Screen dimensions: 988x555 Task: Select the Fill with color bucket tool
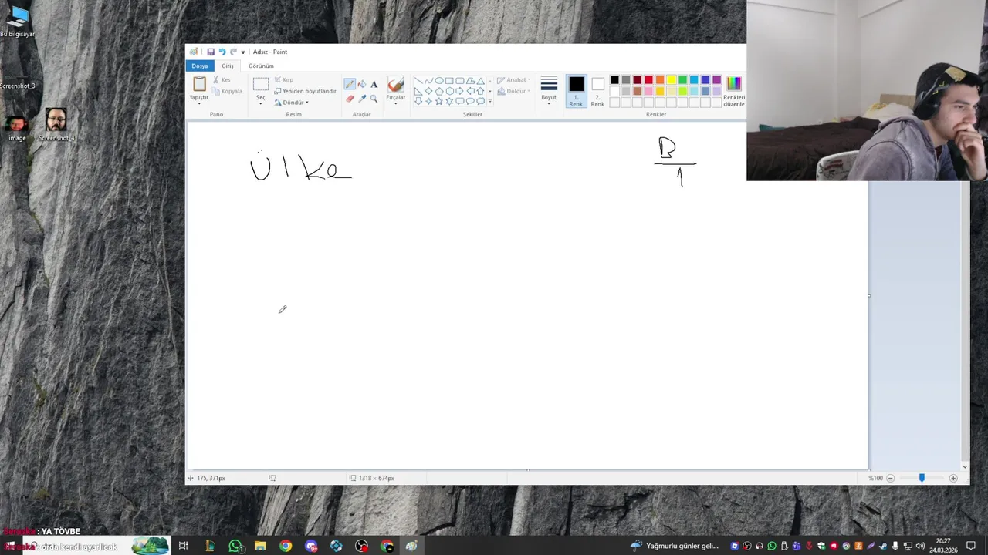click(362, 84)
